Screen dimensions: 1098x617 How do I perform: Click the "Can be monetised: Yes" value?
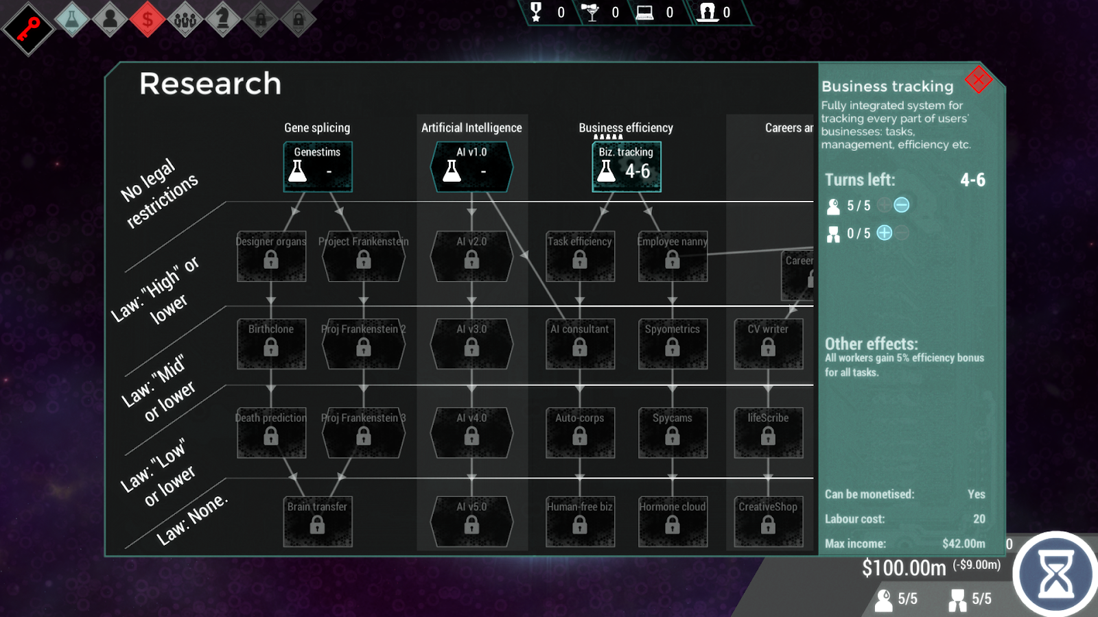[x=977, y=494]
